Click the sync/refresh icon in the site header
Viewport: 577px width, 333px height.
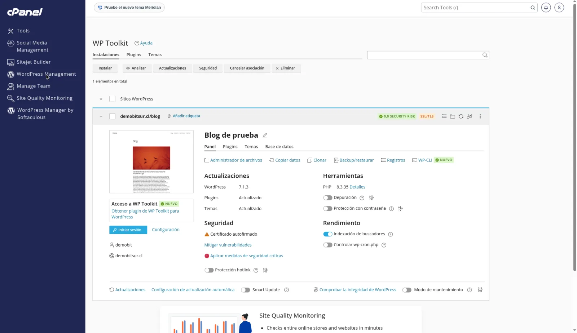(x=461, y=116)
